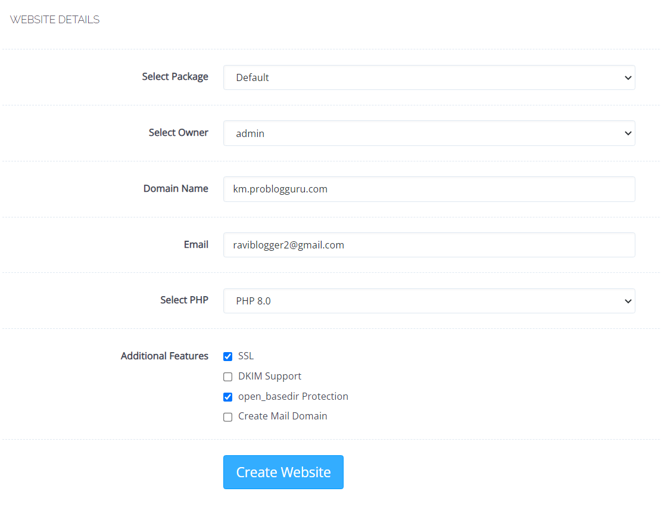Select the Default value in Select Package

point(252,77)
